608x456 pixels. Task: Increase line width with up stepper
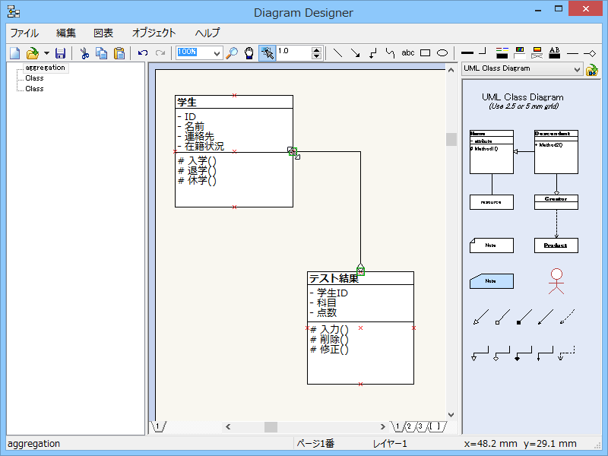316,50
